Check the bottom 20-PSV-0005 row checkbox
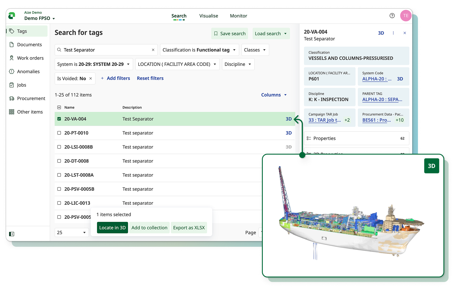The width and height of the screenshot is (454, 288). 59,217
